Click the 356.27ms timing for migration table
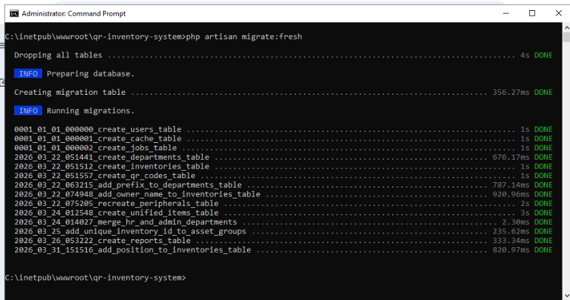Viewport: 570px width, 300px height. (511, 92)
